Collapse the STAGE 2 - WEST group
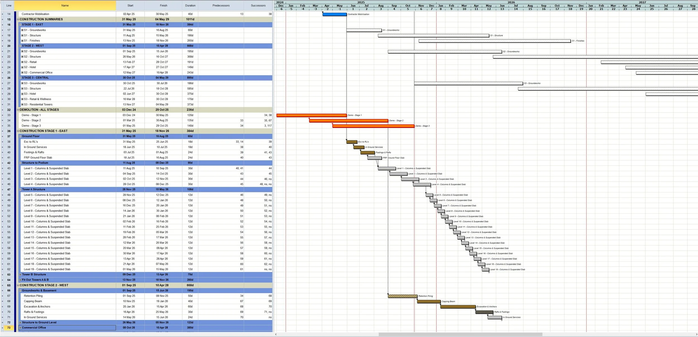Viewport: 698px width, 337px height. pyautogui.click(x=20, y=46)
